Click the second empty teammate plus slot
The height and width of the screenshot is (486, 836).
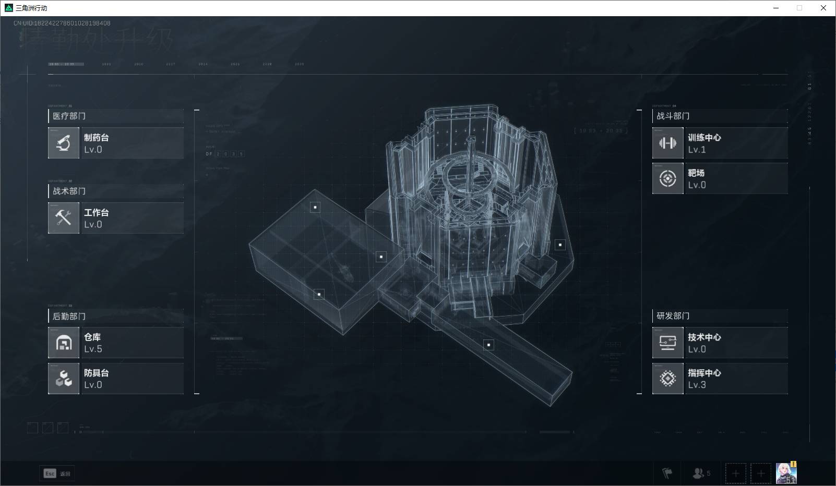761,473
